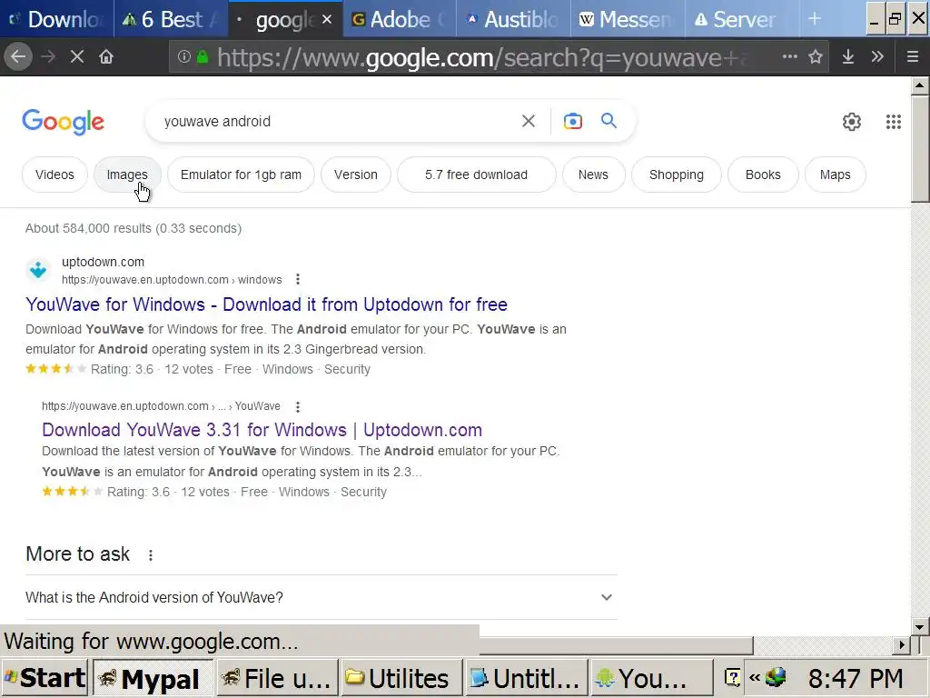Expand hidden system tray icons

click(x=755, y=677)
